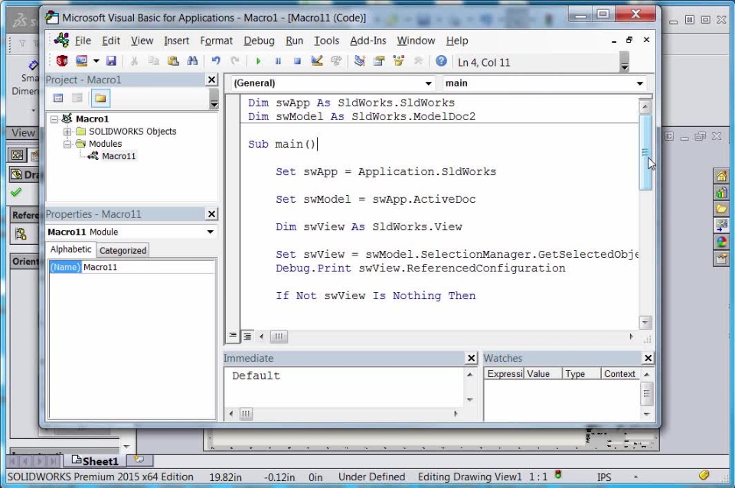Screen dimensions: 735x488
Task: Click View Code icon in Project panel
Action: coord(58,99)
